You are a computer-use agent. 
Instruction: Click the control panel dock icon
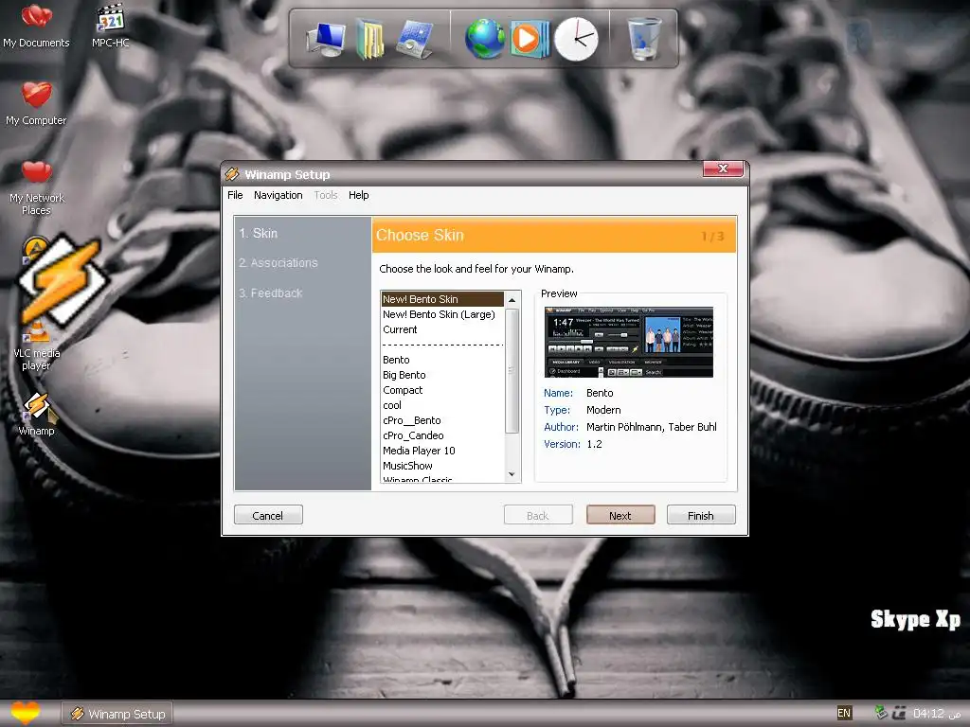[414, 40]
